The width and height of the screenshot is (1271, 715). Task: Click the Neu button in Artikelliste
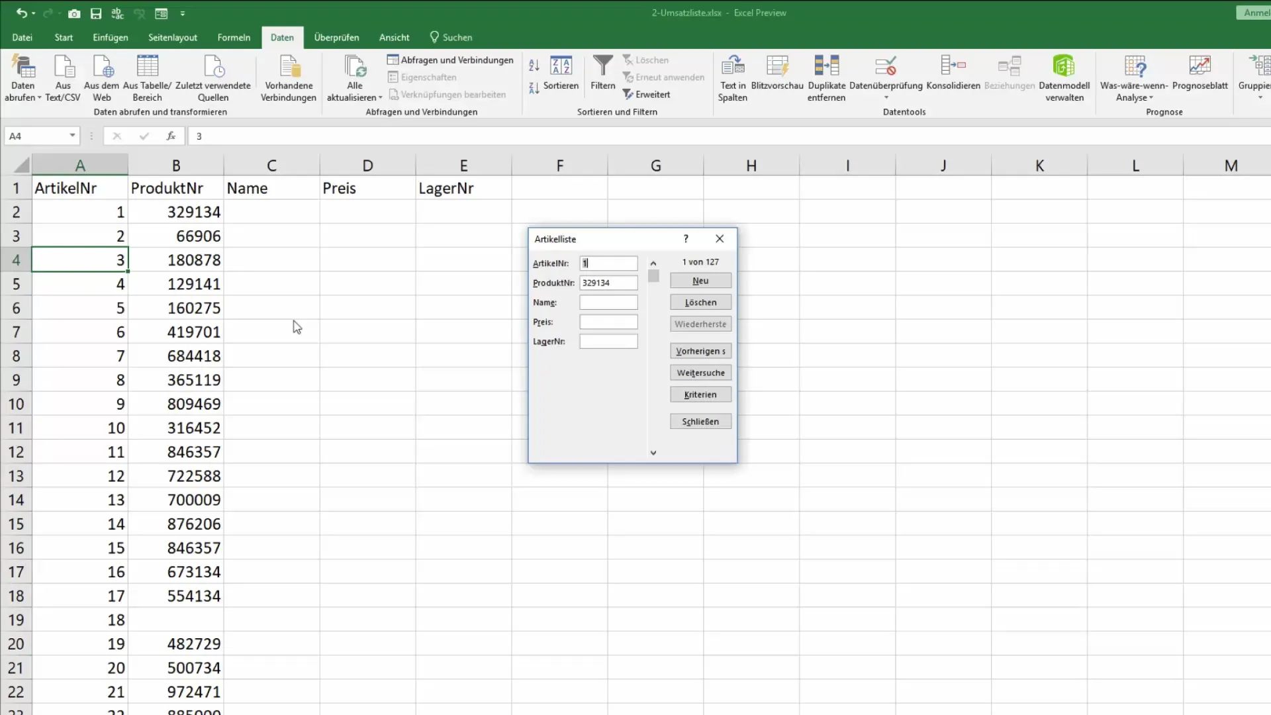click(x=700, y=281)
